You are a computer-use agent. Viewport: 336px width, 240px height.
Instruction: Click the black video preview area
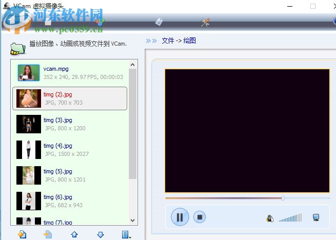(247, 131)
